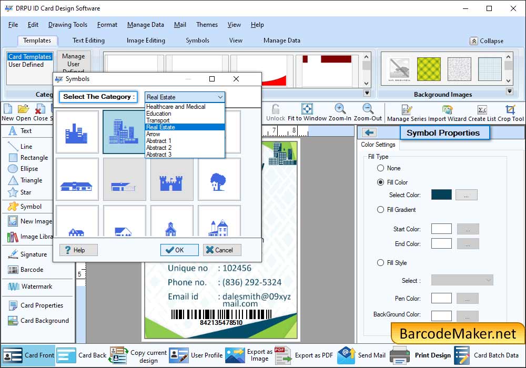Open Card Properties
The image size is (526, 368).
(36, 305)
